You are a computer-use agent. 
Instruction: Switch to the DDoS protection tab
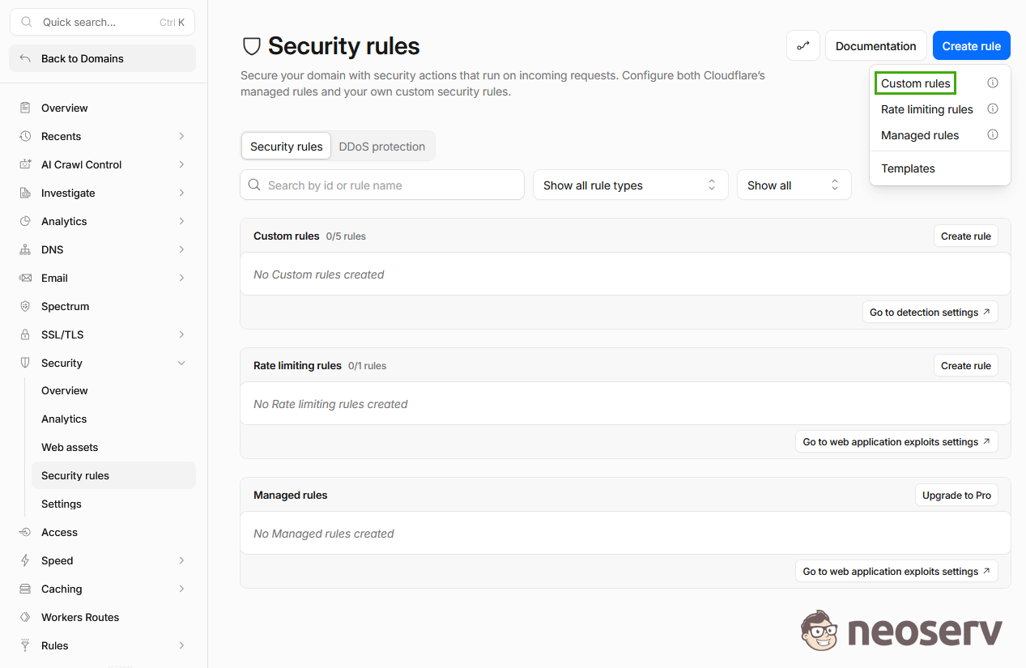tap(382, 147)
